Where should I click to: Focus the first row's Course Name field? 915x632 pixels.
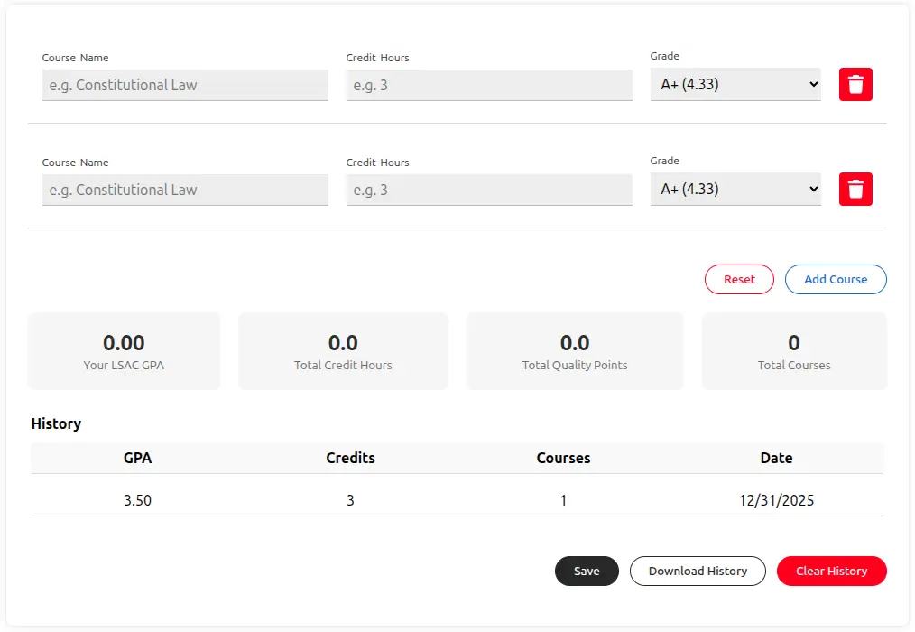185,86
